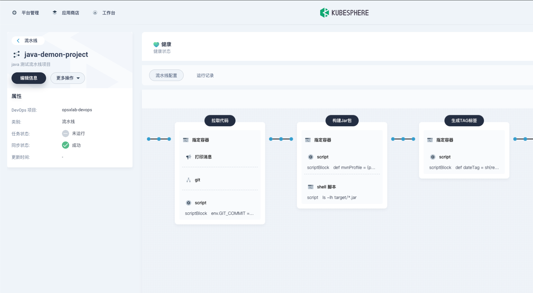This screenshot has width=533, height=293.
Task: Open the script step in 生成TAG标签 stage
Action: coord(444,157)
